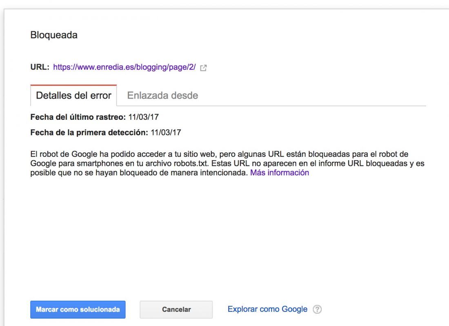Screen dimensions: 449x326
Task: Click the Fecha de la primera detección date
Action: [166, 133]
